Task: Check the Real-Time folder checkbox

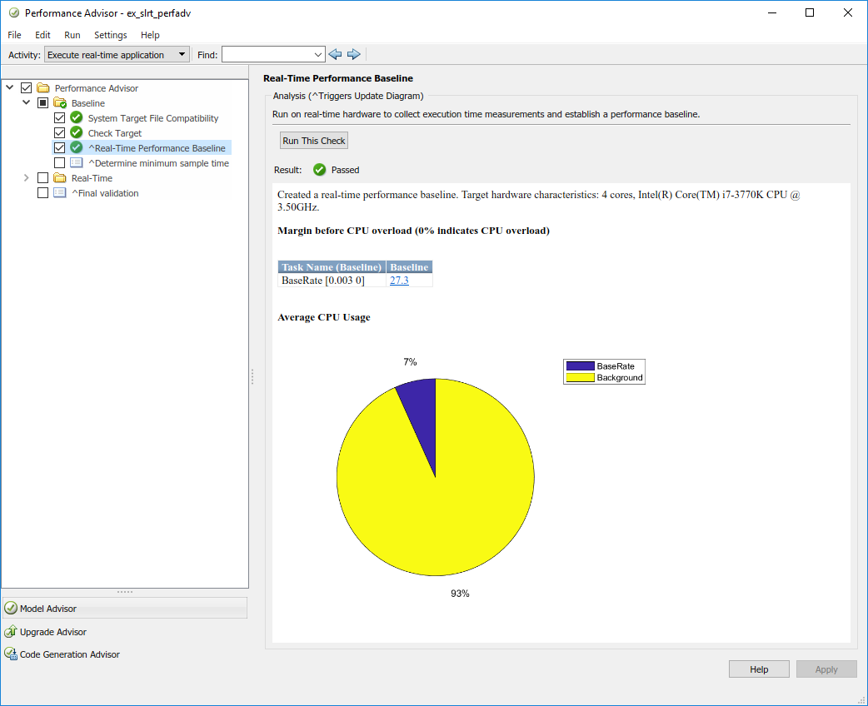Action: point(42,177)
